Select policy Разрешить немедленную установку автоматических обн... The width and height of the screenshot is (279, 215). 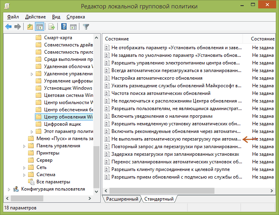coord(176,124)
